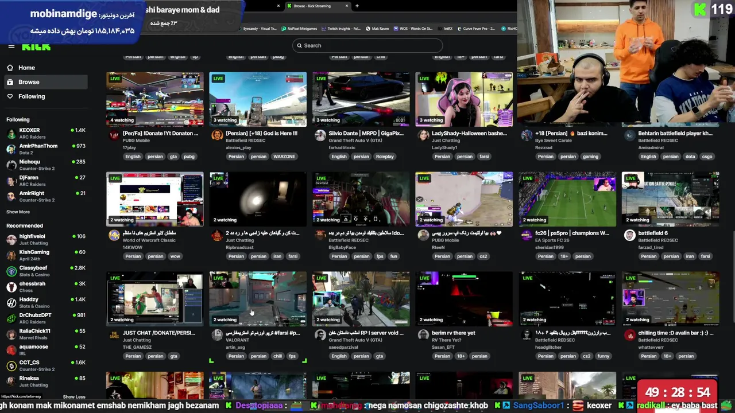Close the Browse - Kick Streaming browser tab

pos(346,6)
